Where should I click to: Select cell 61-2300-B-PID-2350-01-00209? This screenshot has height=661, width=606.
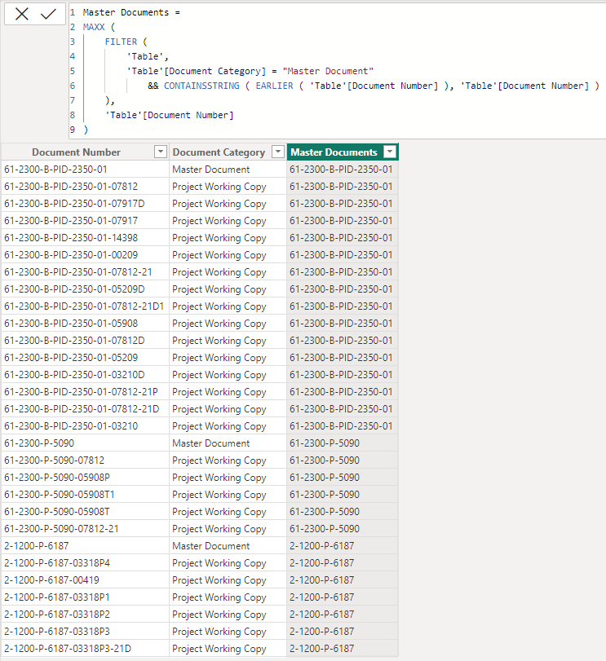pyautogui.click(x=85, y=255)
